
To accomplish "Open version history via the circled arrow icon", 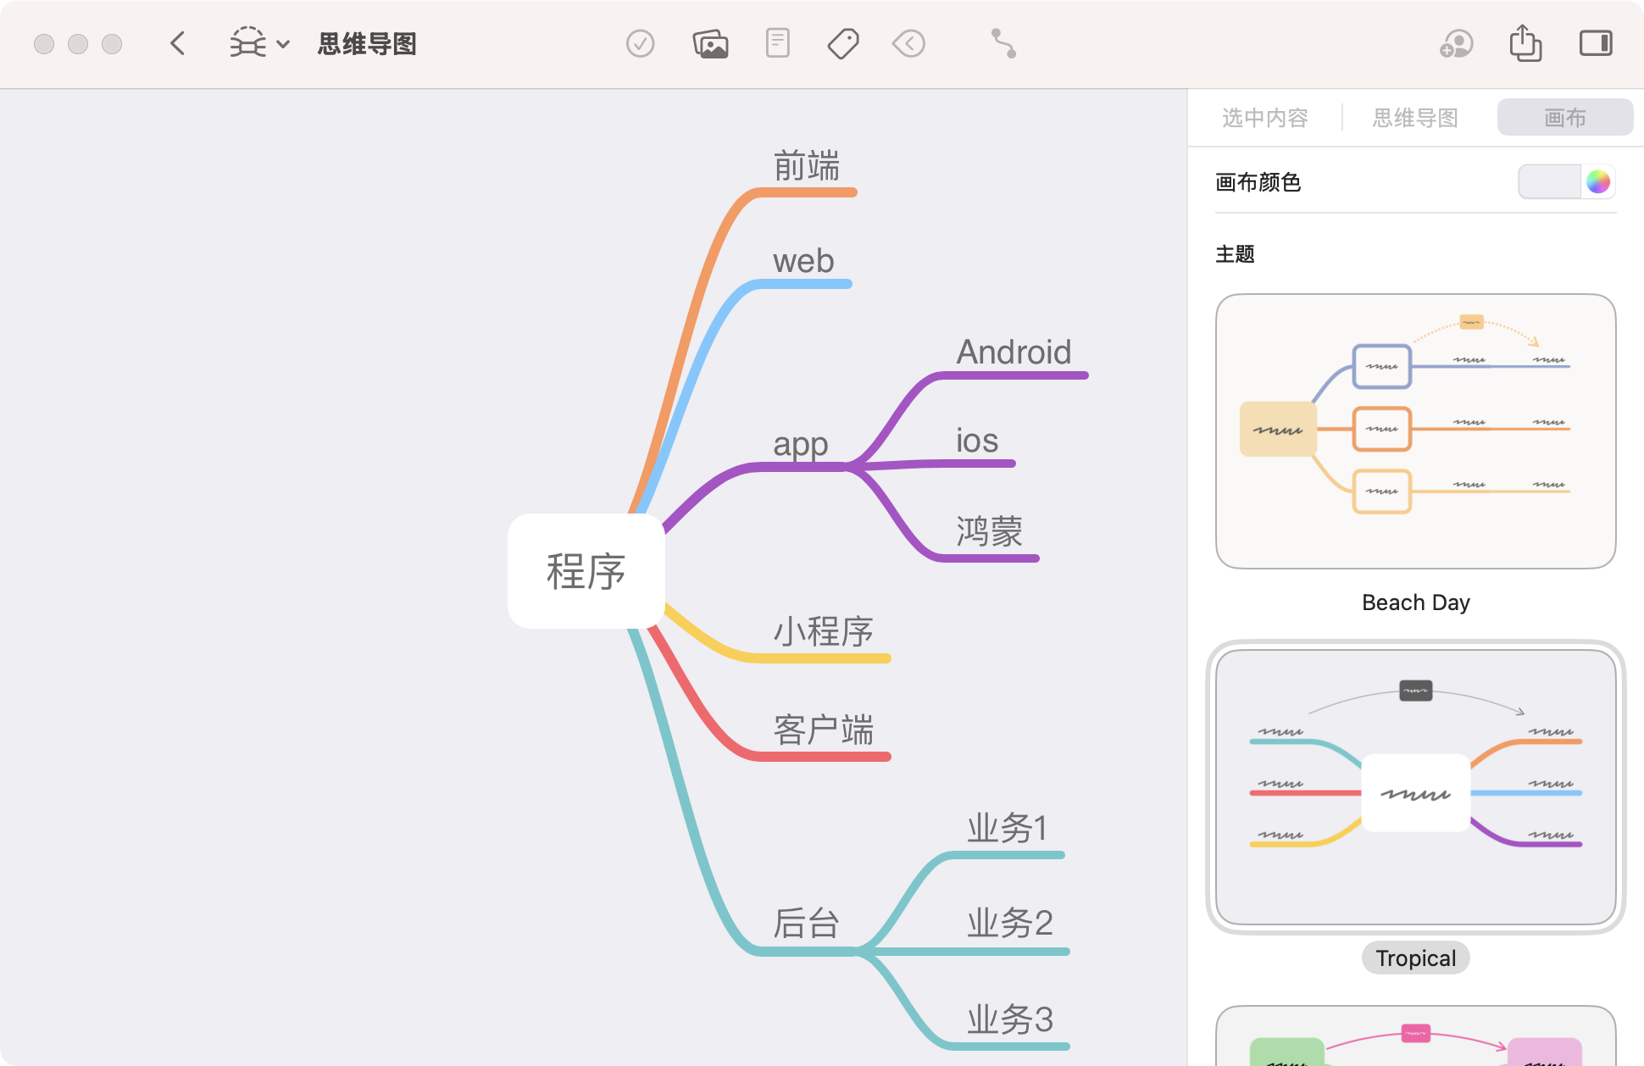I will click(x=908, y=43).
